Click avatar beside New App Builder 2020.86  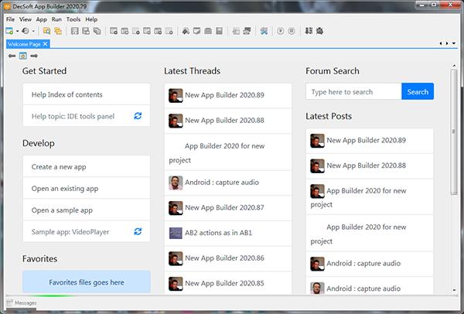[x=176, y=258]
